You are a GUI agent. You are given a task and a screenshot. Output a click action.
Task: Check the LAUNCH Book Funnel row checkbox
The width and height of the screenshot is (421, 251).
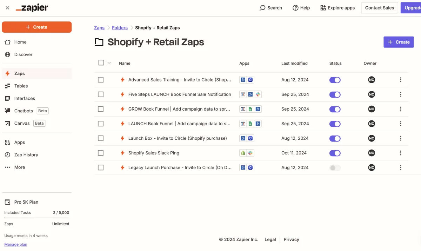click(x=101, y=124)
